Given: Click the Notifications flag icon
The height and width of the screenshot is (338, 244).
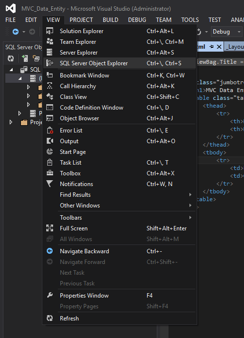Looking at the screenshot, I should [x=50, y=184].
